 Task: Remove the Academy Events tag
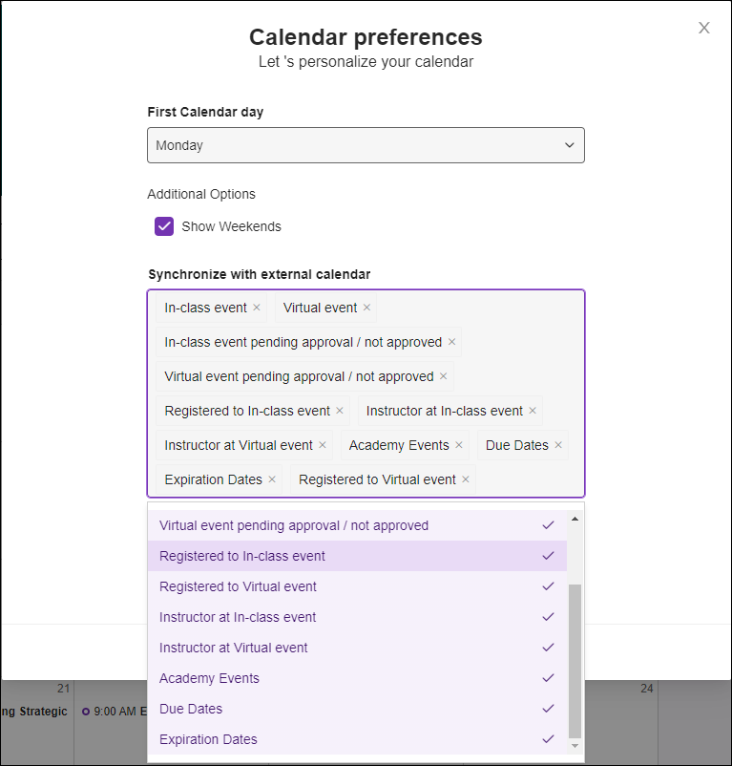click(x=459, y=445)
